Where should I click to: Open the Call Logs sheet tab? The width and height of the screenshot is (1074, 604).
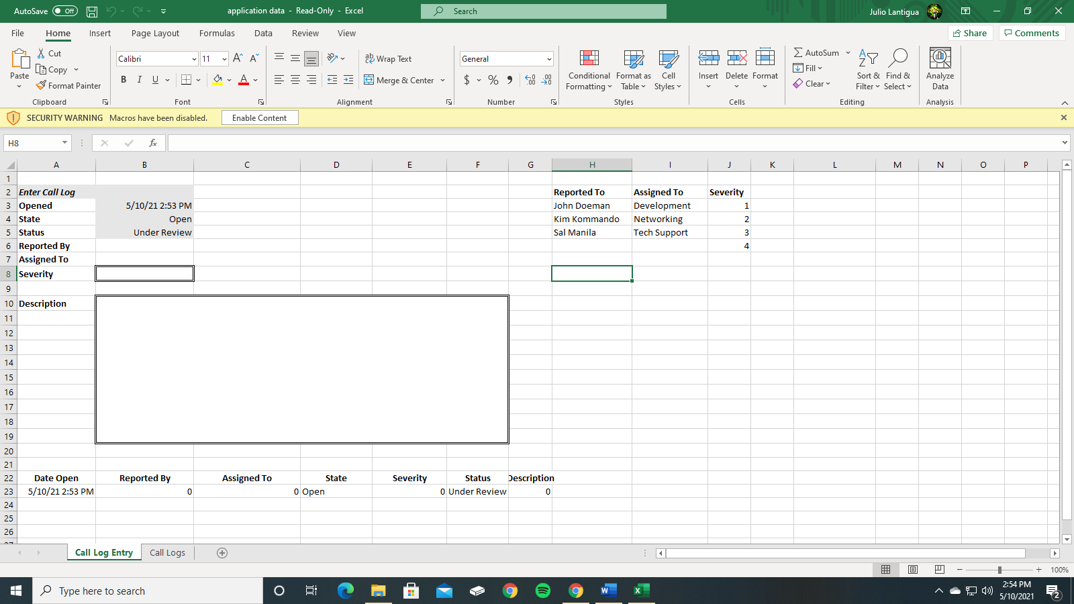pos(167,552)
